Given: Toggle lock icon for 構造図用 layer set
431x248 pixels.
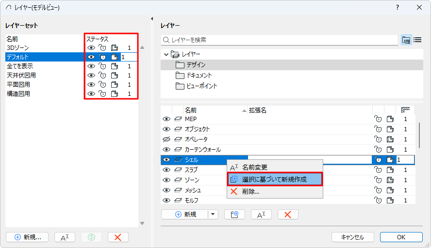Looking at the screenshot, I should tap(102, 94).
